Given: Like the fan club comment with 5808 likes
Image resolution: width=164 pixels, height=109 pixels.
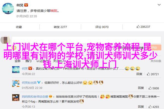Looking at the screenshot, I should (x=150, y=88).
